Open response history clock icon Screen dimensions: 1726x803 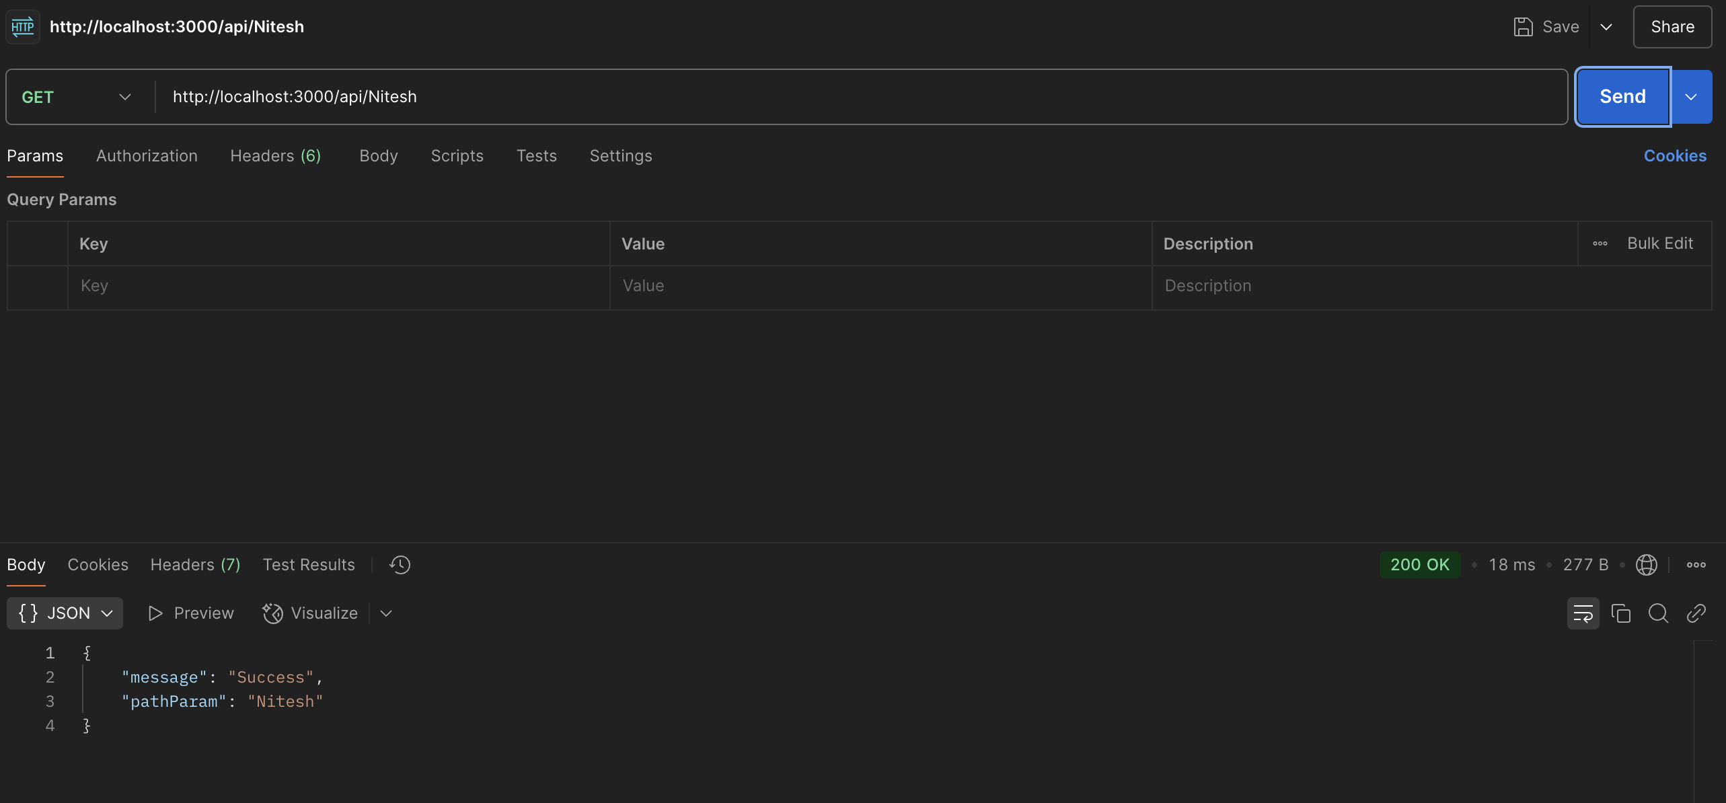click(x=400, y=565)
